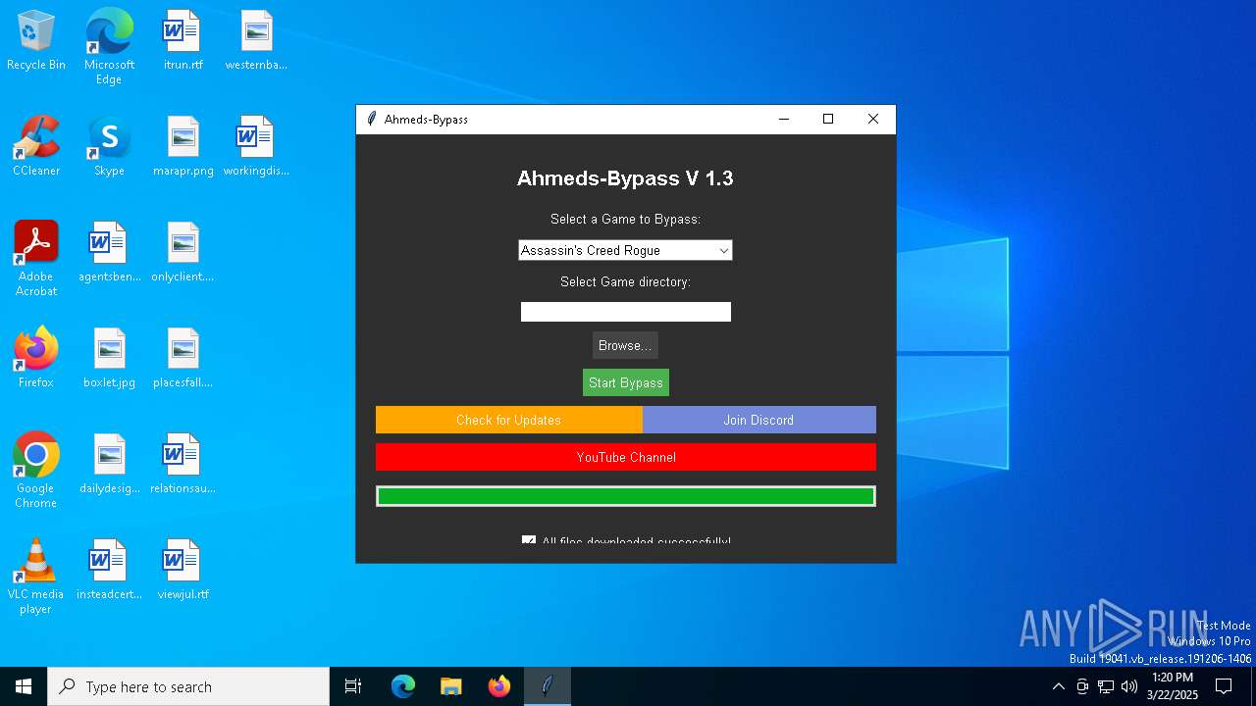The height and width of the screenshot is (706, 1256).
Task: Close the Ahmeds-Bypass window
Action: click(873, 119)
